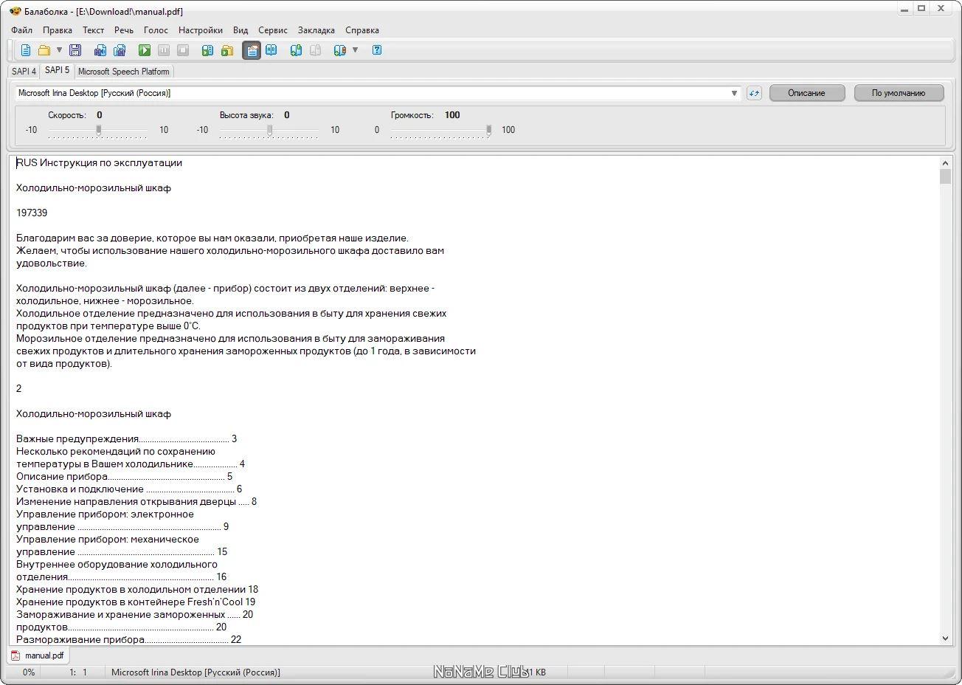Open the Голос menu
This screenshot has width=962, height=685.
coord(156,30)
